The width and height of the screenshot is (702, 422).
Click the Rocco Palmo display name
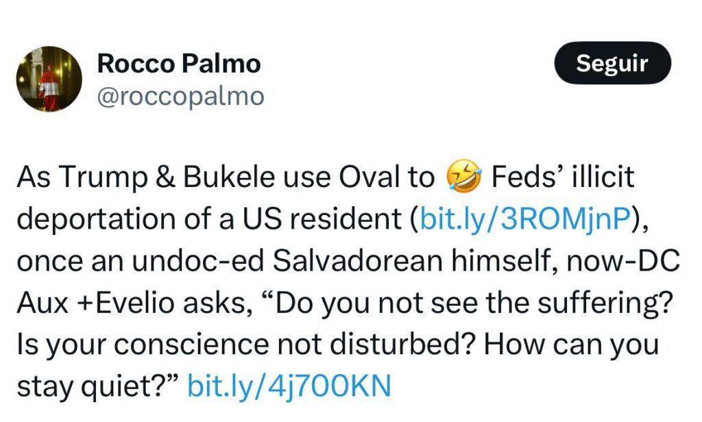(x=178, y=64)
